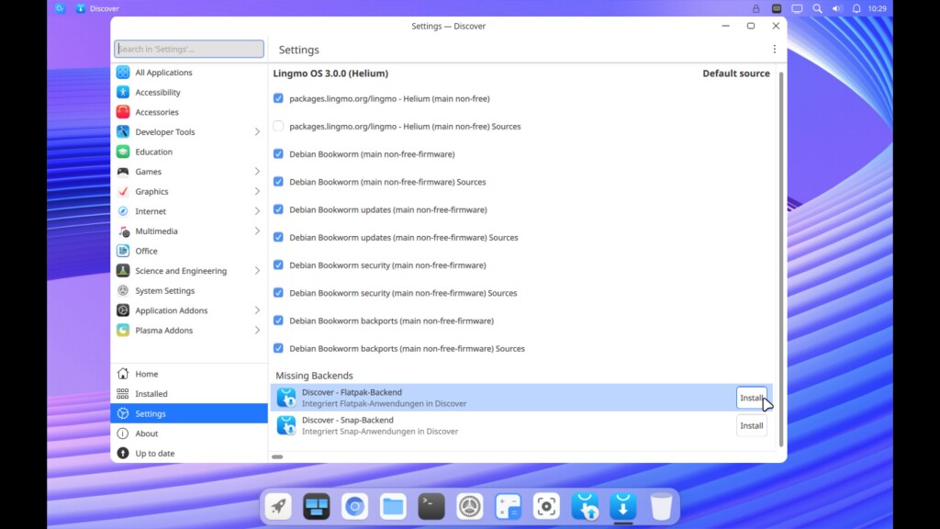Click the Office category icon
The image size is (940, 529).
[123, 251]
